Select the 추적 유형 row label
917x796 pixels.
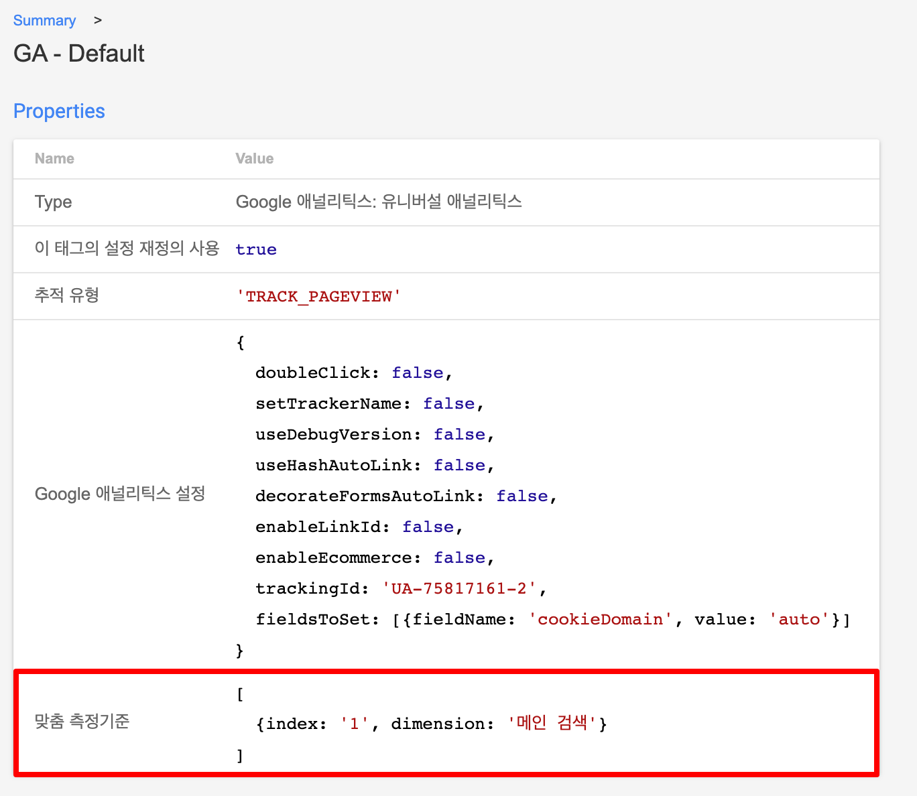pos(67,295)
